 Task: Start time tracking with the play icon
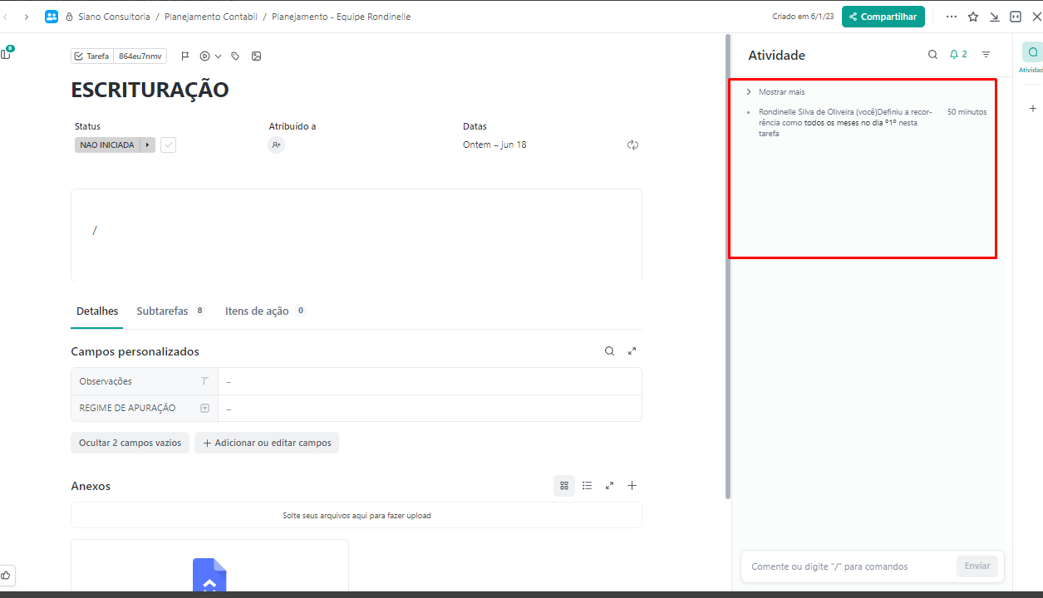204,56
